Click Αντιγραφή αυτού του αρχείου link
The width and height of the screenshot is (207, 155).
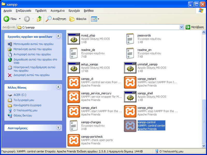pos(32,54)
